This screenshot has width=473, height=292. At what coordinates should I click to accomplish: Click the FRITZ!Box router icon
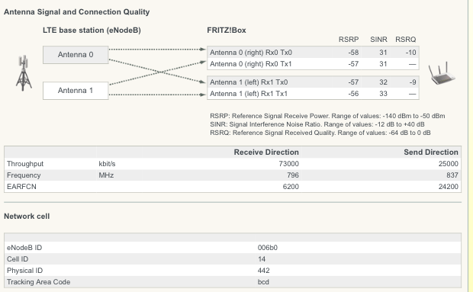442,73
